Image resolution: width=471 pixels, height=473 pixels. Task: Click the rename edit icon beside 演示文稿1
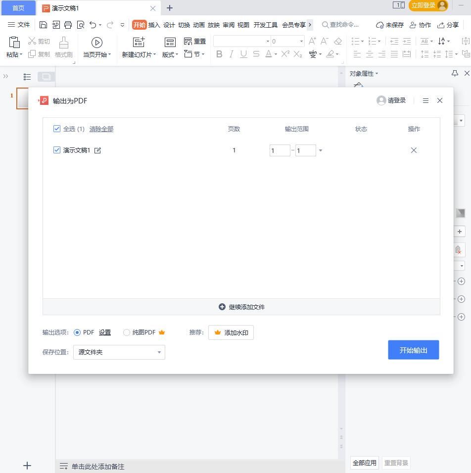point(97,150)
